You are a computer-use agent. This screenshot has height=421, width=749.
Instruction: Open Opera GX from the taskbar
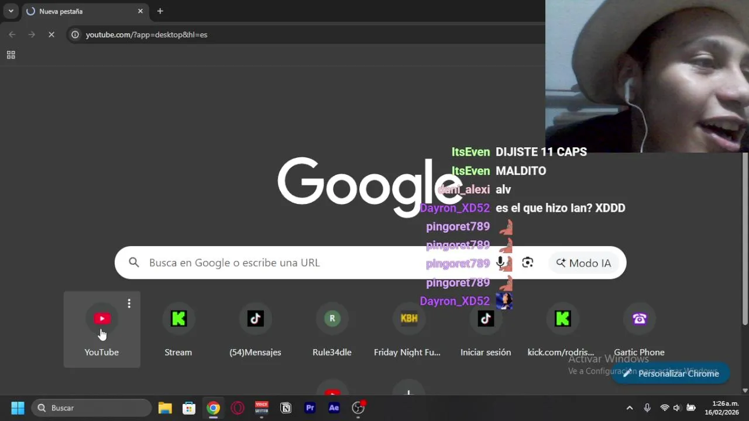238,408
